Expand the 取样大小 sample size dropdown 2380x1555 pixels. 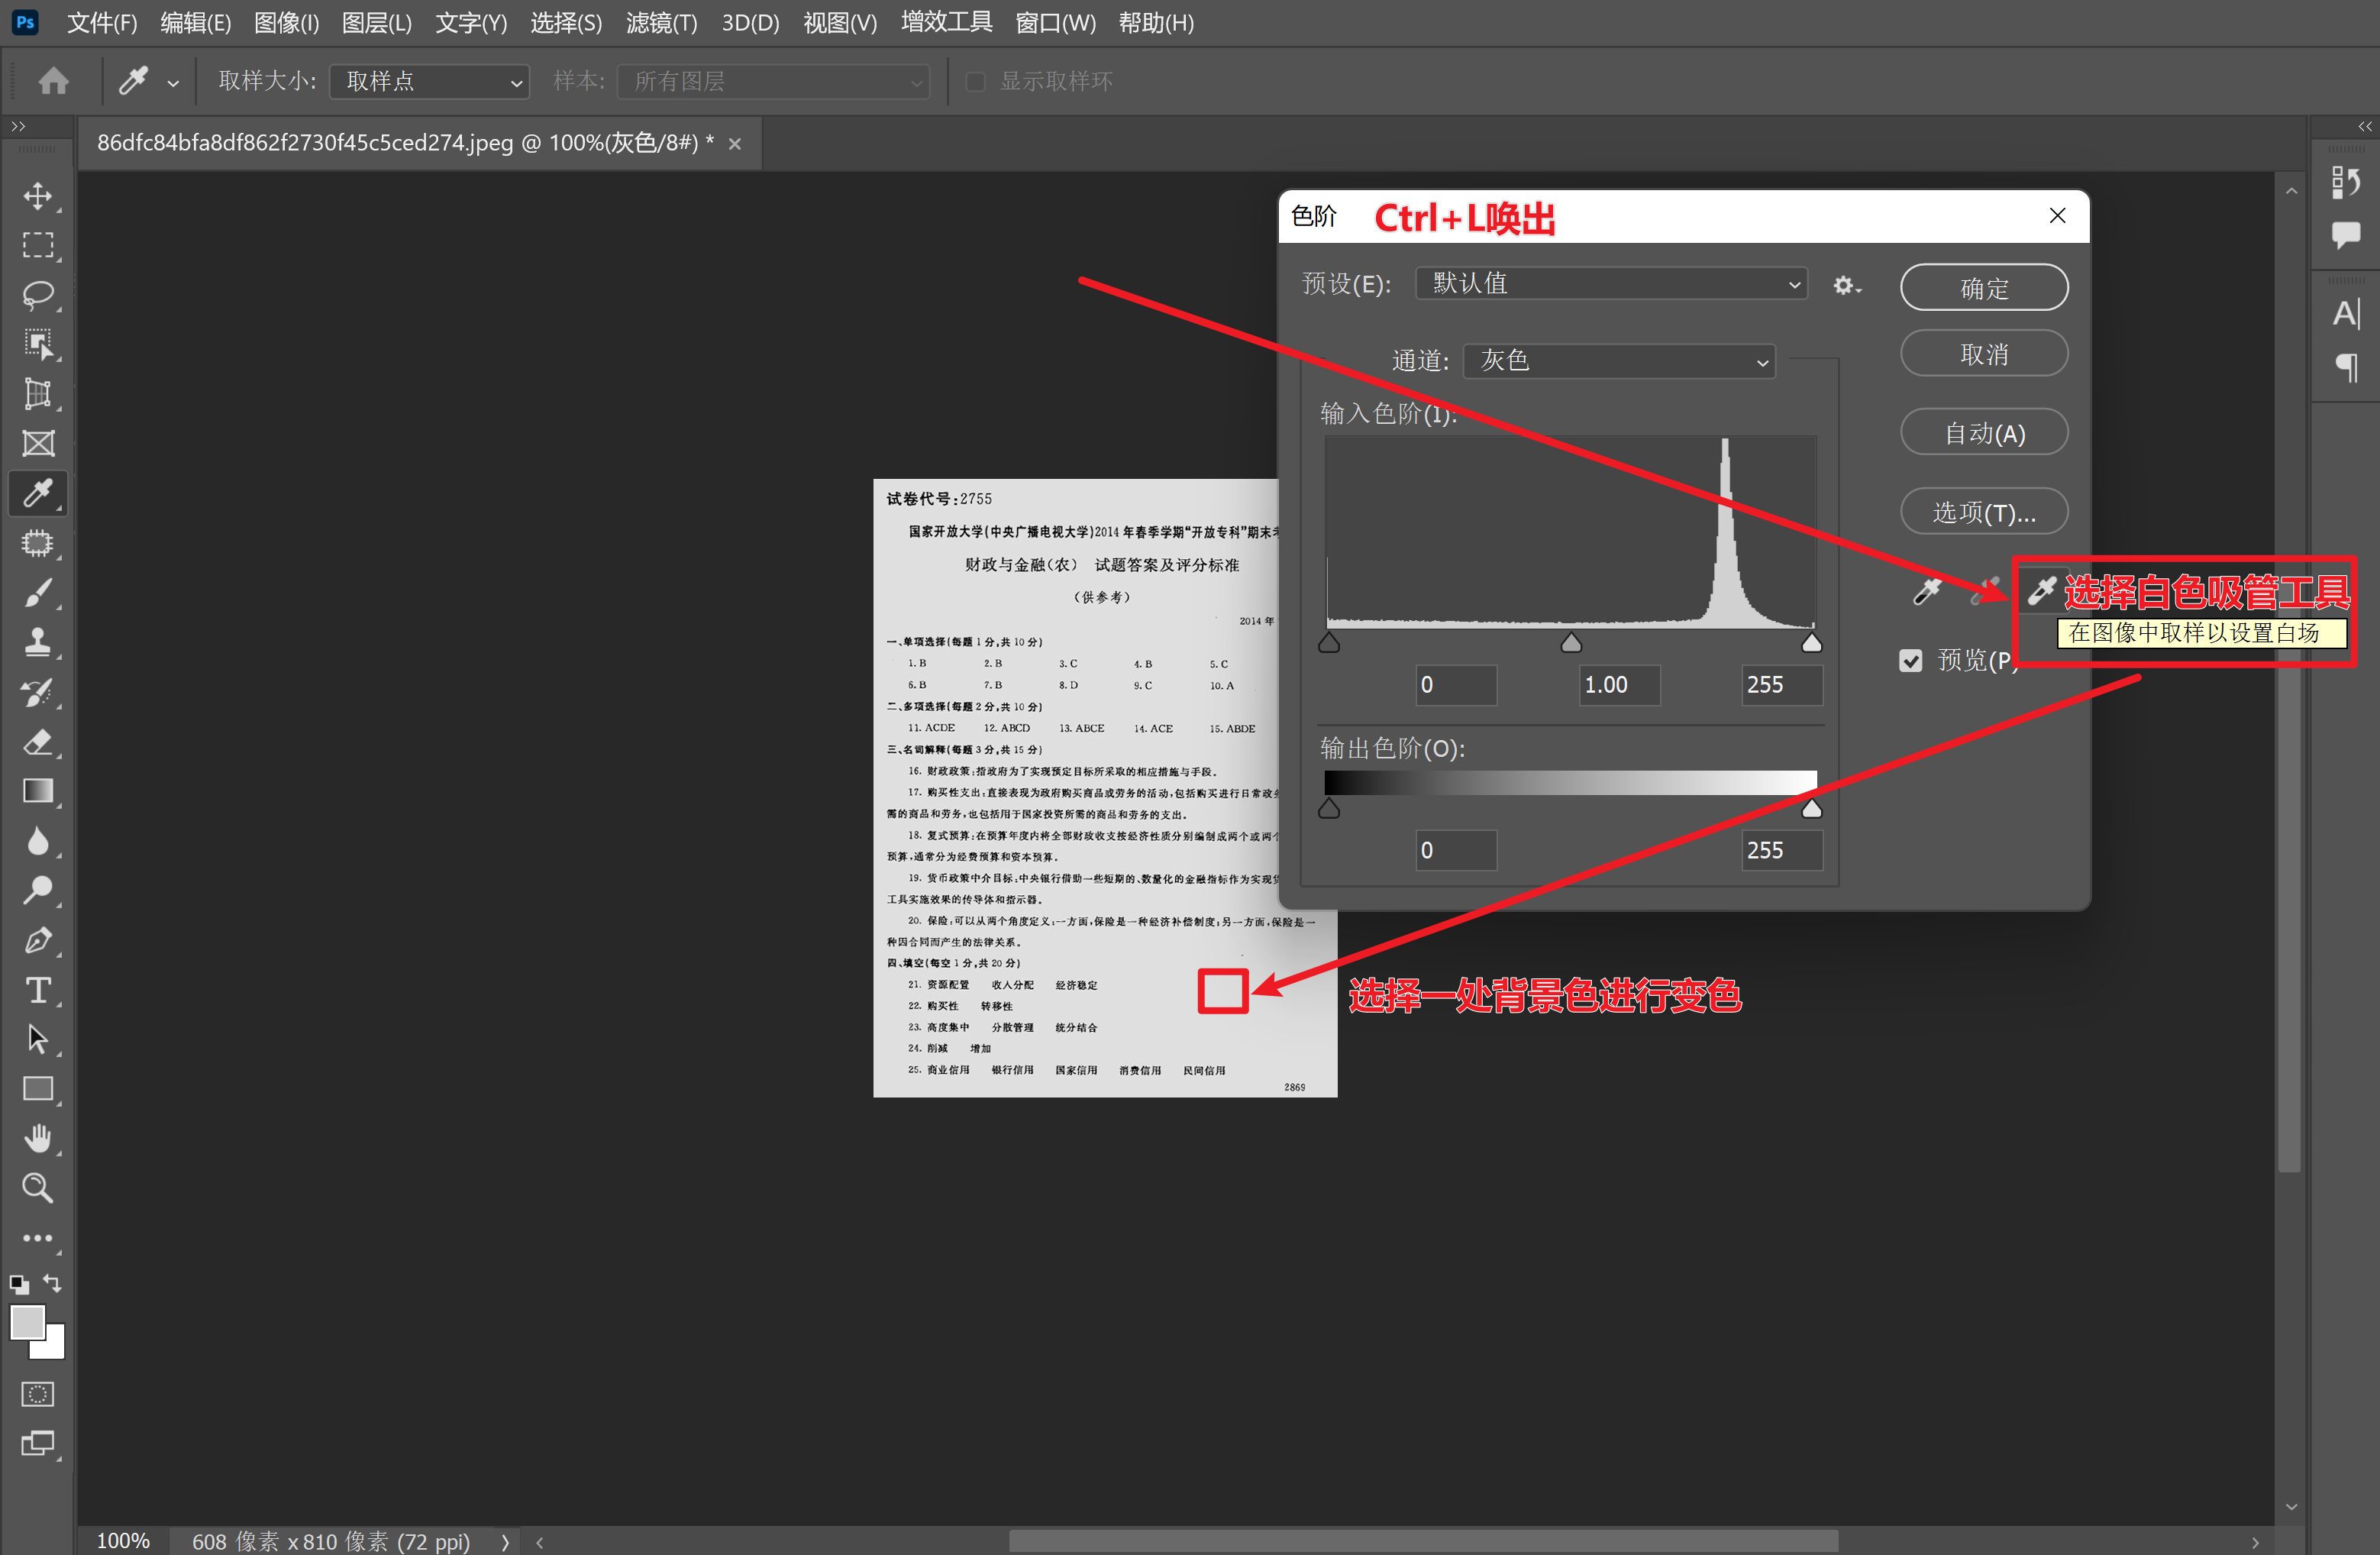429,82
